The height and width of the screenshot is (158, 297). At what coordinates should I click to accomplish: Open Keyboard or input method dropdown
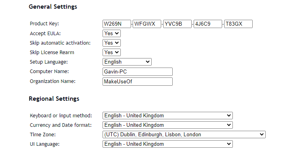click(x=167, y=116)
